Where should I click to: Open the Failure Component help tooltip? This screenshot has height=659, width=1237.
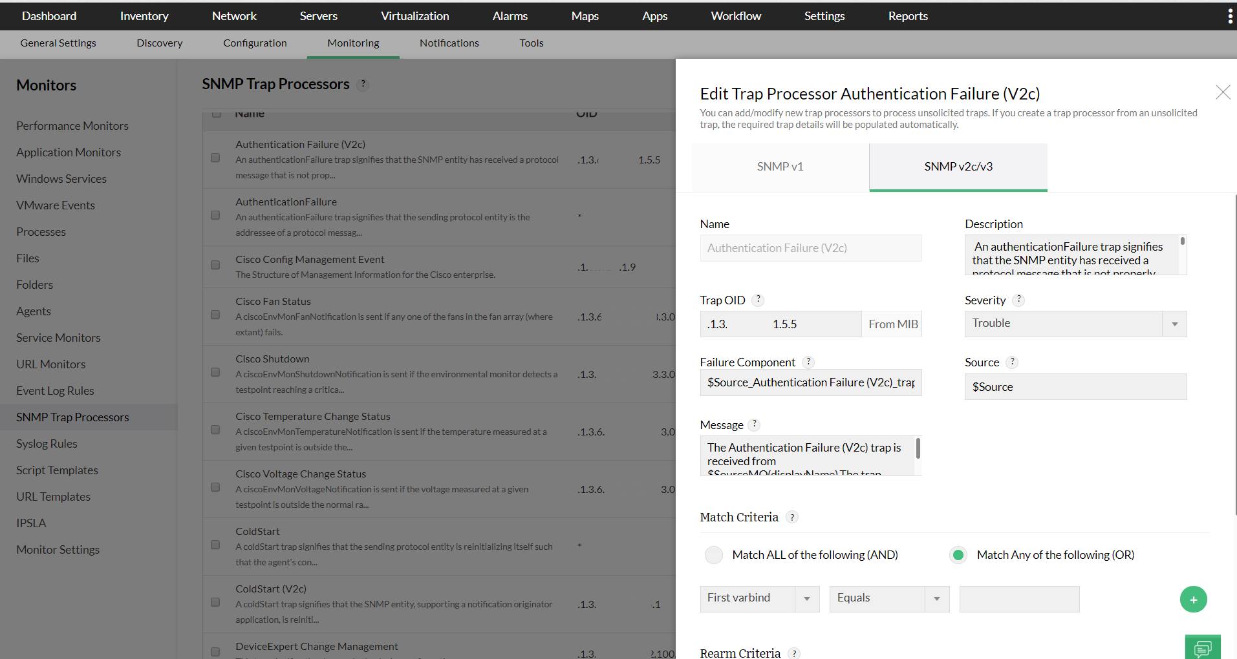(808, 362)
